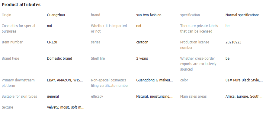Click the Suitable for skin types label
This screenshot has width=269, height=117.
pyautogui.click(x=19, y=96)
